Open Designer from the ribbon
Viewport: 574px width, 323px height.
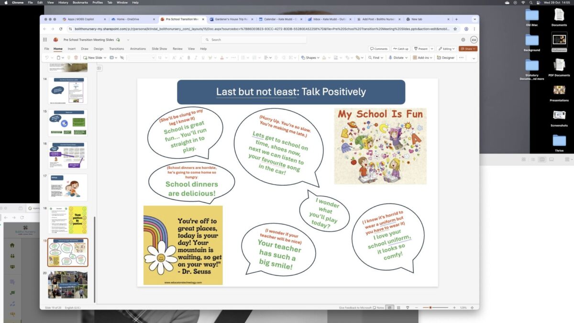click(445, 57)
